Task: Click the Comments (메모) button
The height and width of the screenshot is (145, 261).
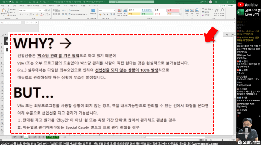Action: pyautogui.click(x=231, y=6)
